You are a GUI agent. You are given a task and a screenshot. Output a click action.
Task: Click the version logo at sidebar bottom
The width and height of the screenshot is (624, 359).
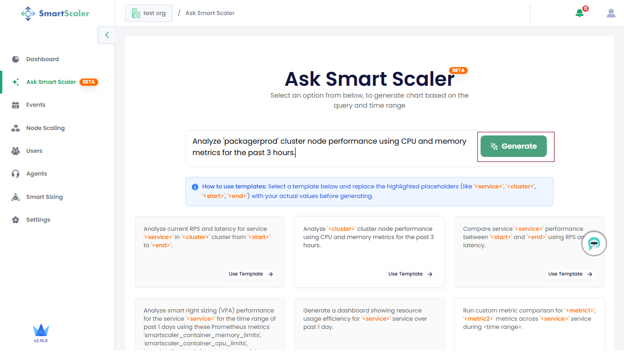(x=41, y=333)
